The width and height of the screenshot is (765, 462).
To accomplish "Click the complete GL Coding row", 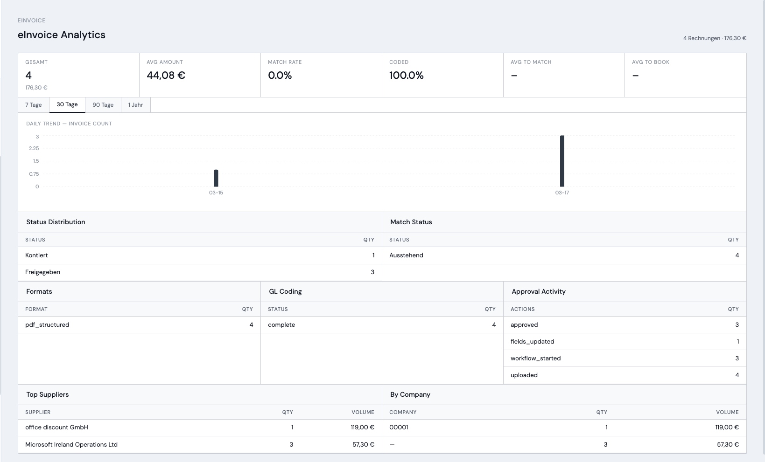I will click(382, 325).
